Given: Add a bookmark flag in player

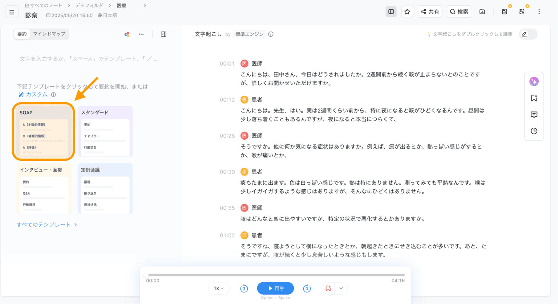Looking at the screenshot, I should pyautogui.click(x=328, y=288).
